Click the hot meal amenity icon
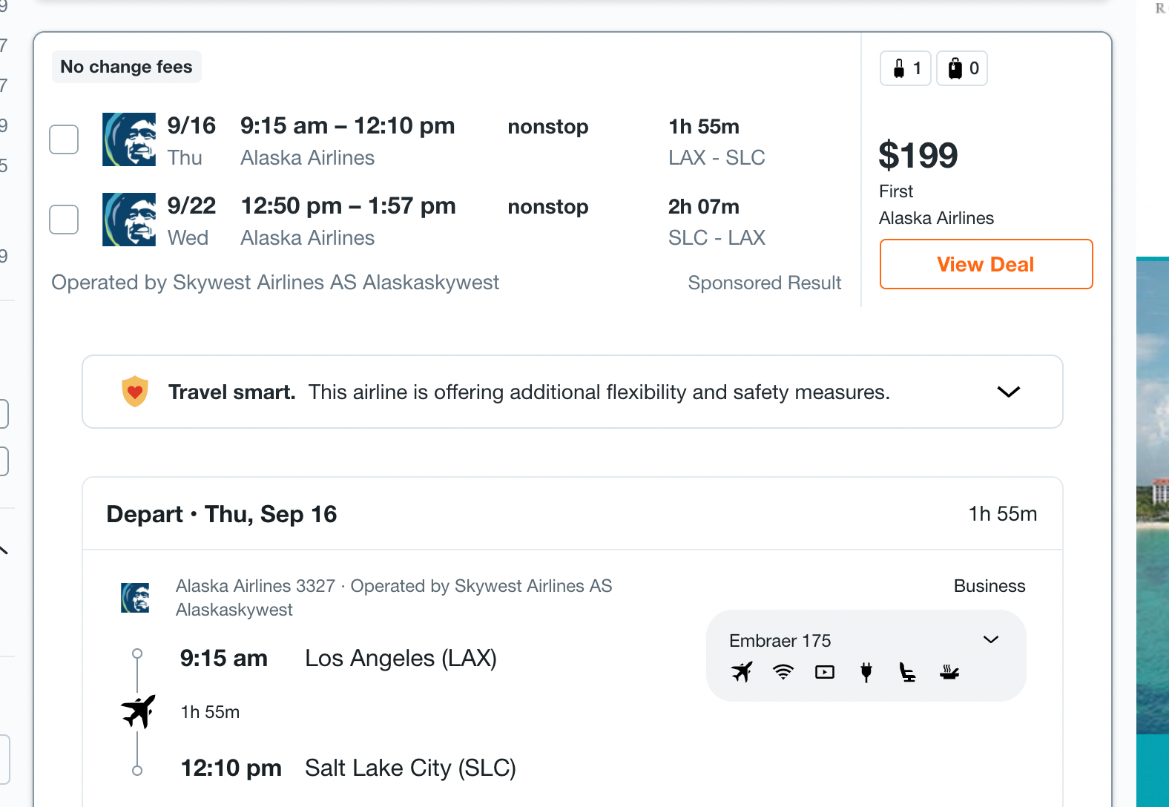Viewport: 1169px width, 807px height. [949, 673]
